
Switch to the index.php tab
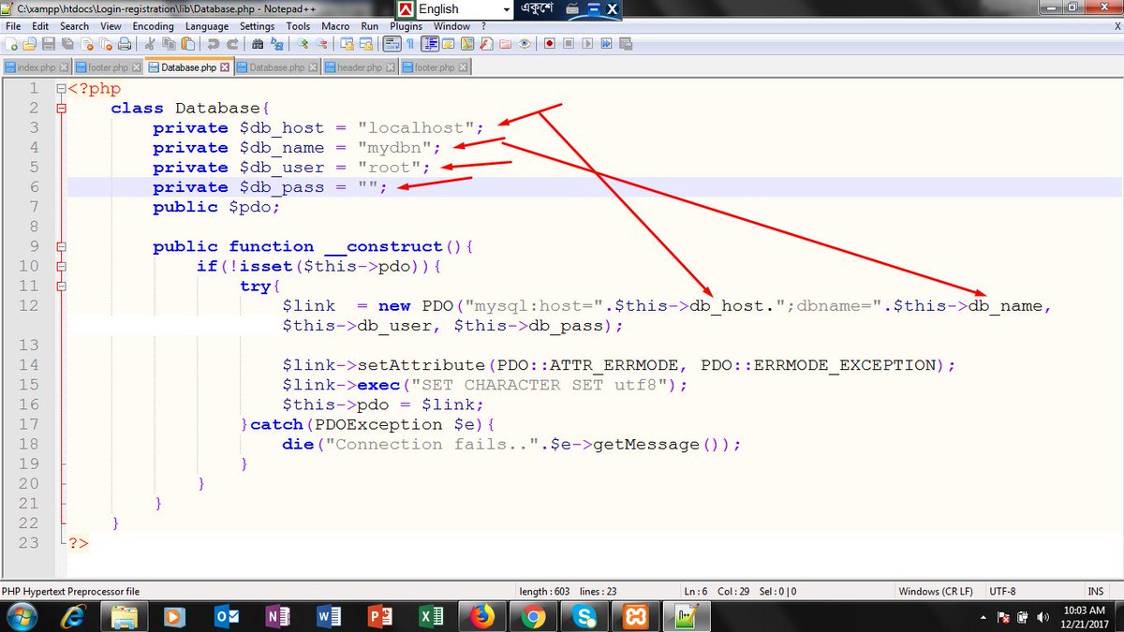click(36, 66)
